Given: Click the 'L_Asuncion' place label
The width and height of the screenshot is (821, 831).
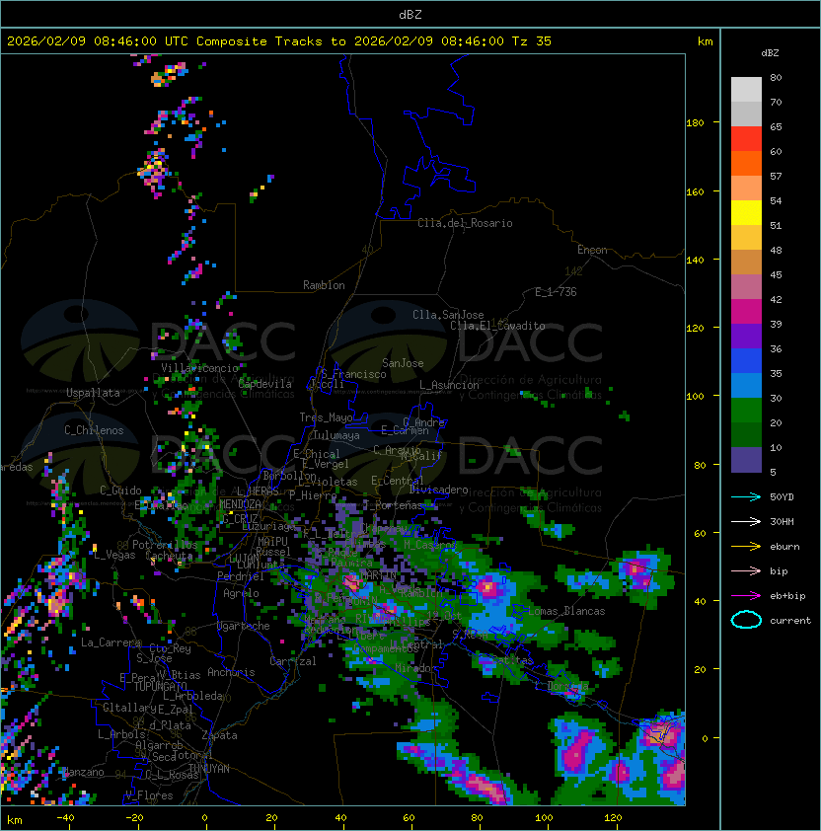Looking at the screenshot, I should click(449, 385).
